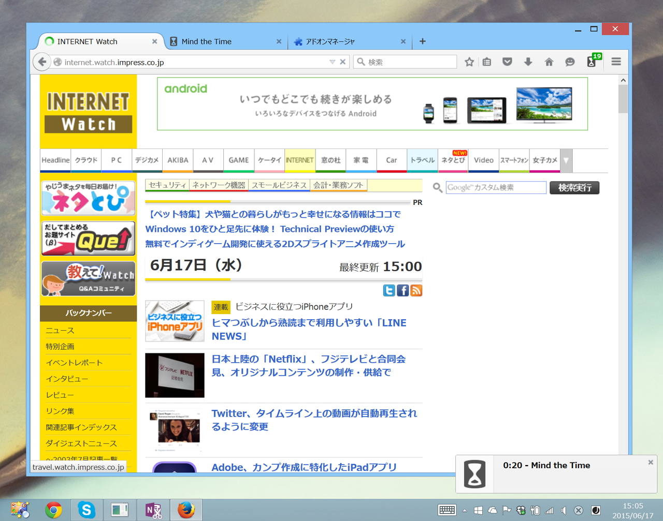
Task: Share via the Facebook icon
Action: tap(402, 290)
